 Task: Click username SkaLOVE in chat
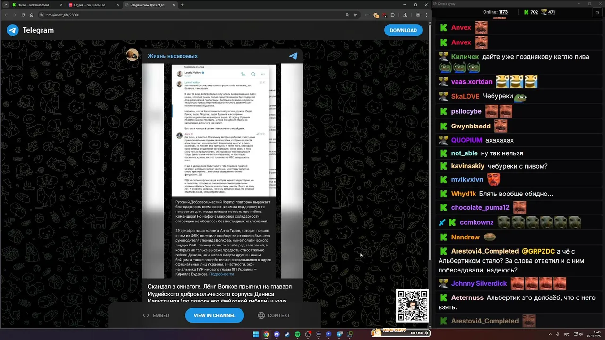pos(465,96)
